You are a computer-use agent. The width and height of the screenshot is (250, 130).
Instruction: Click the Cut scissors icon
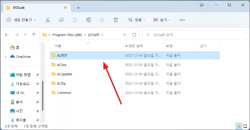47,20
